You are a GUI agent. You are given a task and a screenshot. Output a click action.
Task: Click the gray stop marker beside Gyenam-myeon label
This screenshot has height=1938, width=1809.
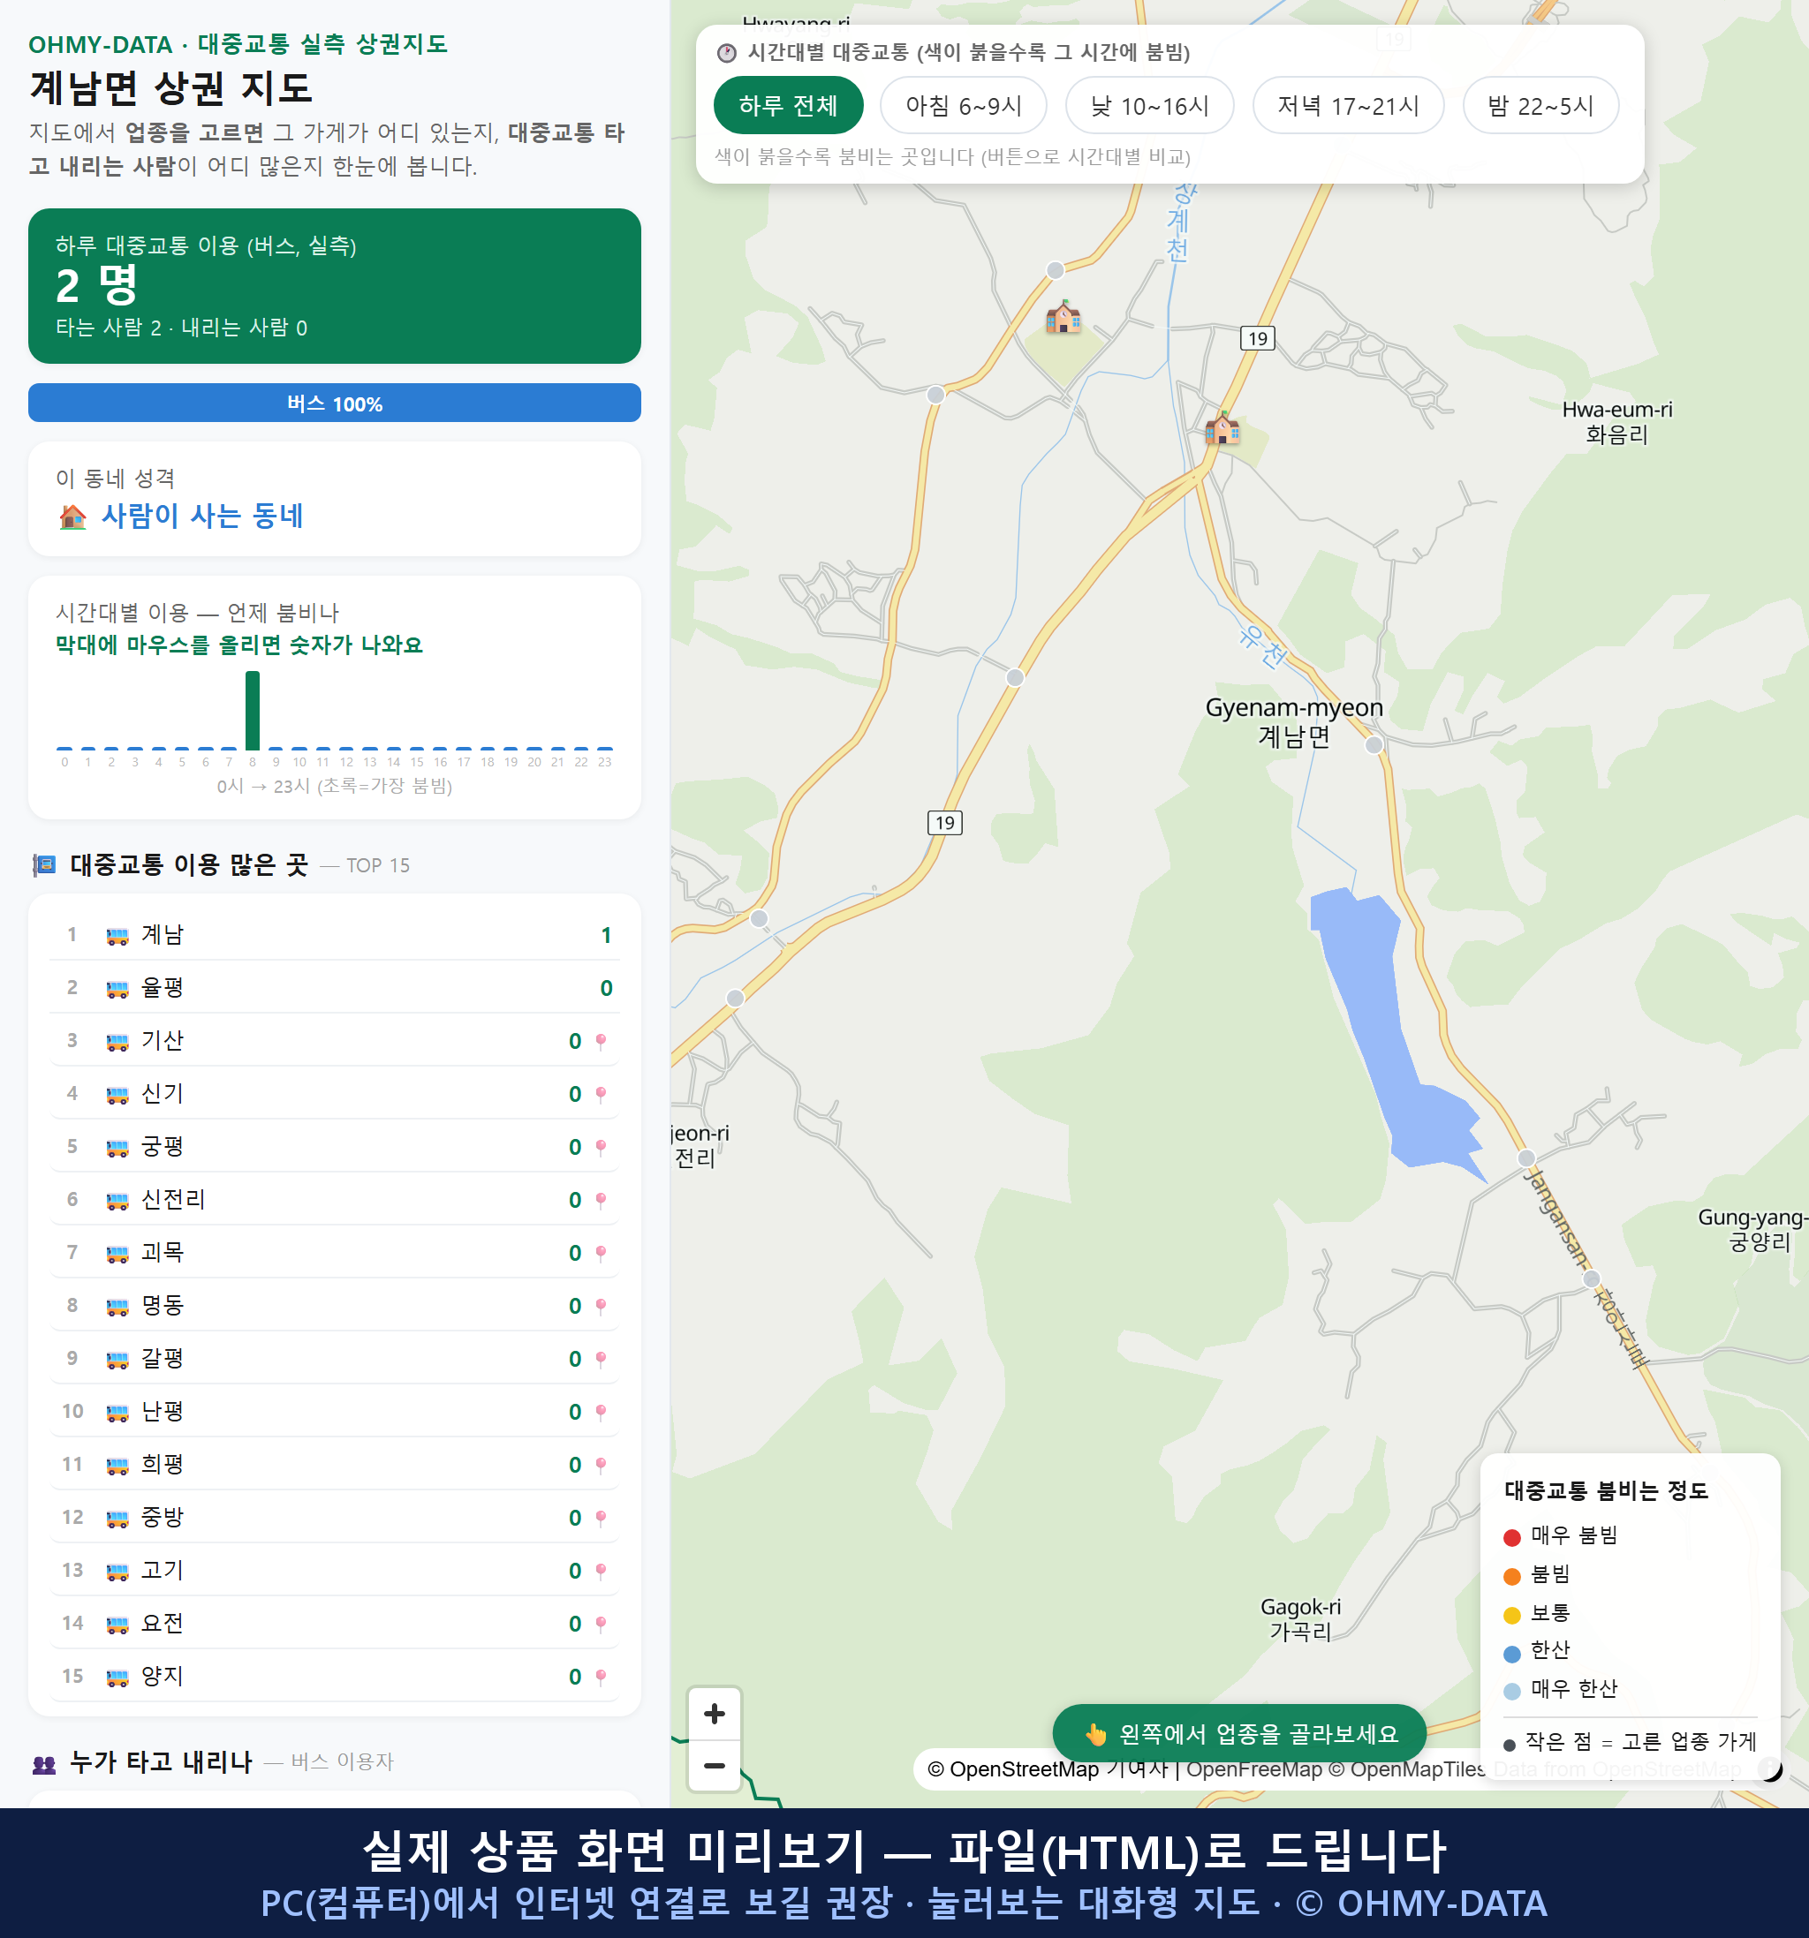click(x=1373, y=745)
